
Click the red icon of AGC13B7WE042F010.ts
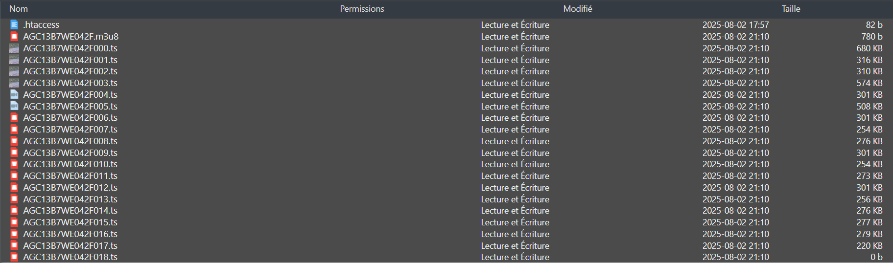click(x=14, y=164)
